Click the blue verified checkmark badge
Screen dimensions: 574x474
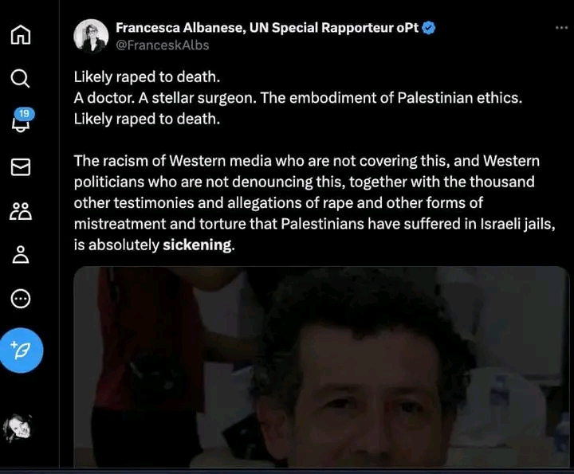[429, 28]
